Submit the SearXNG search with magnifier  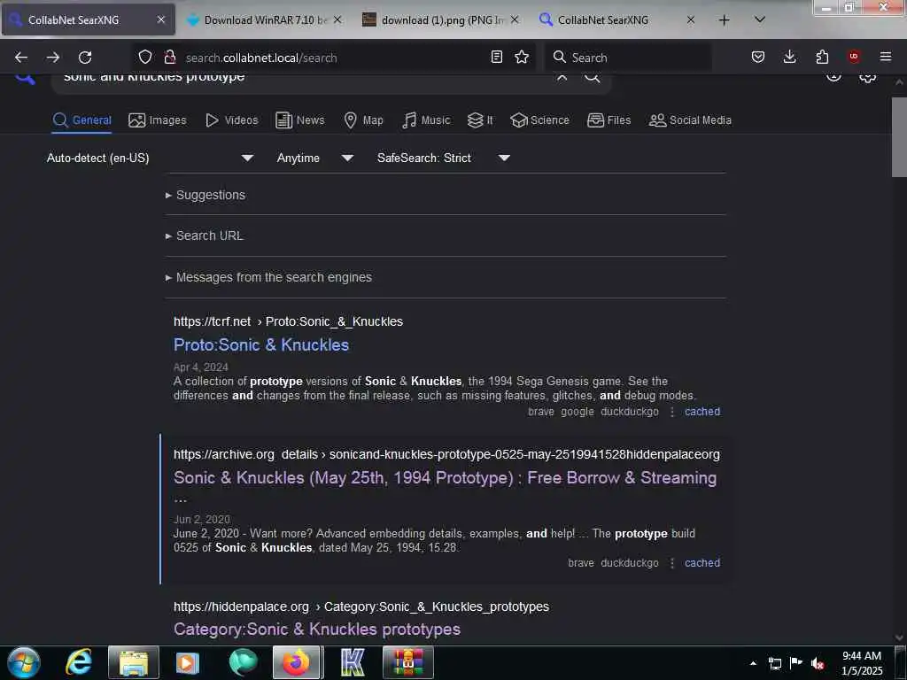[592, 78]
